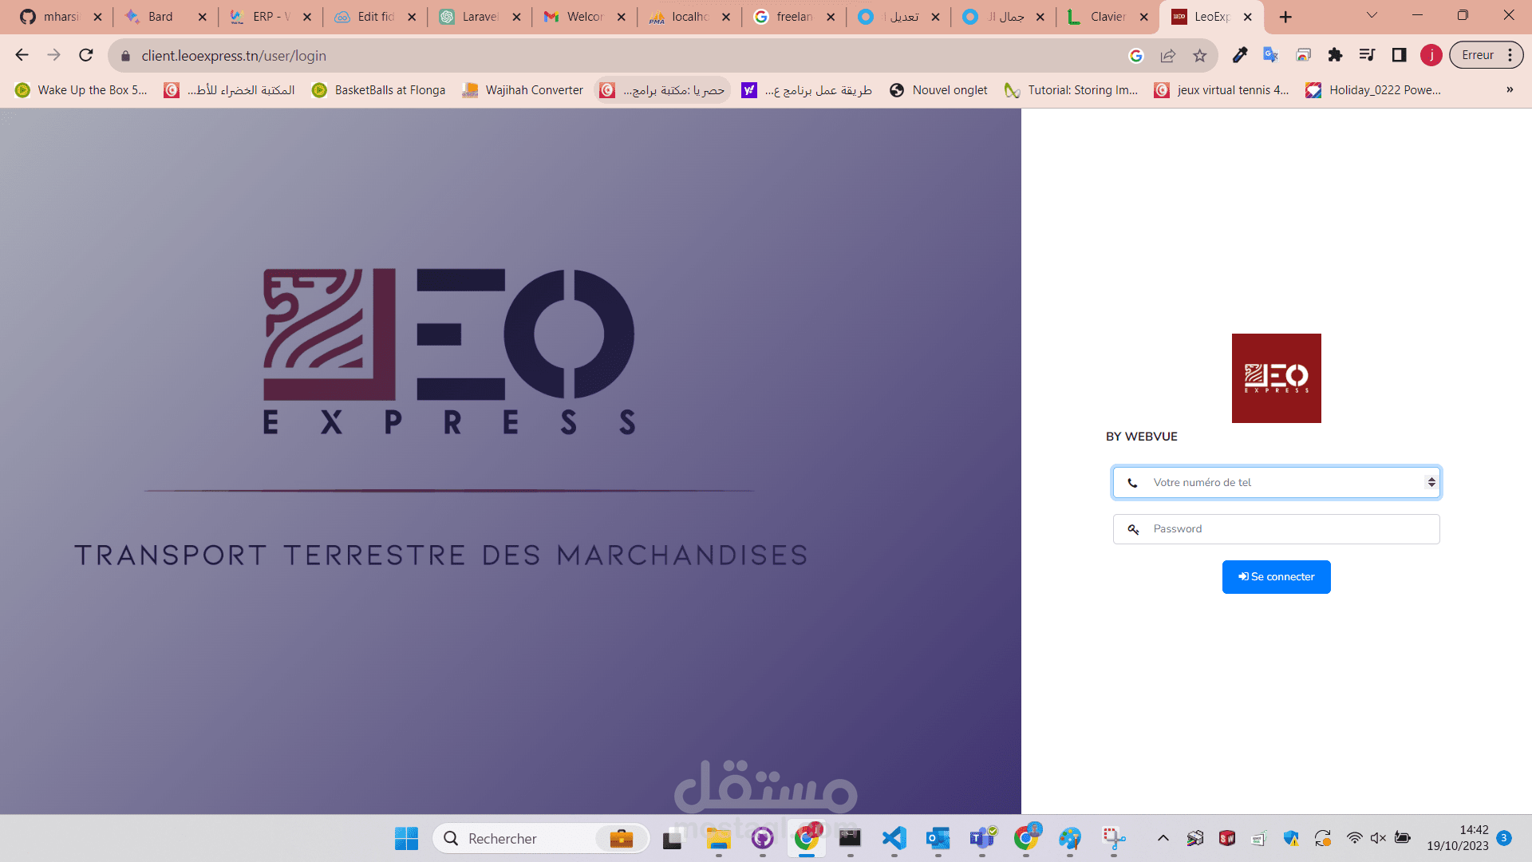1532x862 pixels.
Task: Open Microsoft Teams from taskbar
Action: tap(982, 838)
